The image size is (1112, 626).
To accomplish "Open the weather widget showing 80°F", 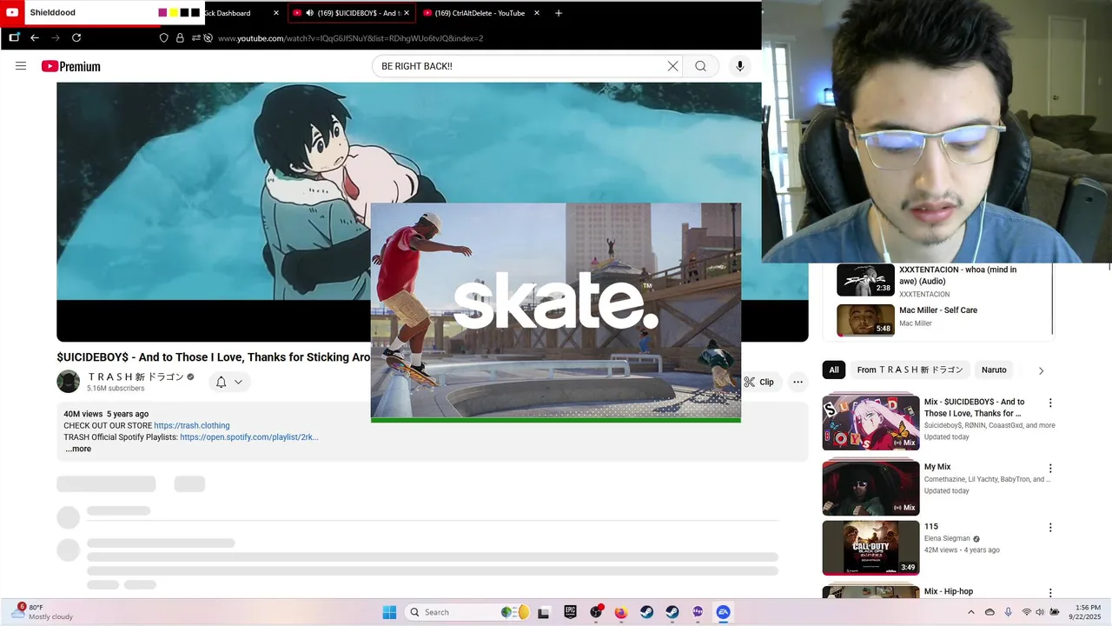I will pos(42,612).
